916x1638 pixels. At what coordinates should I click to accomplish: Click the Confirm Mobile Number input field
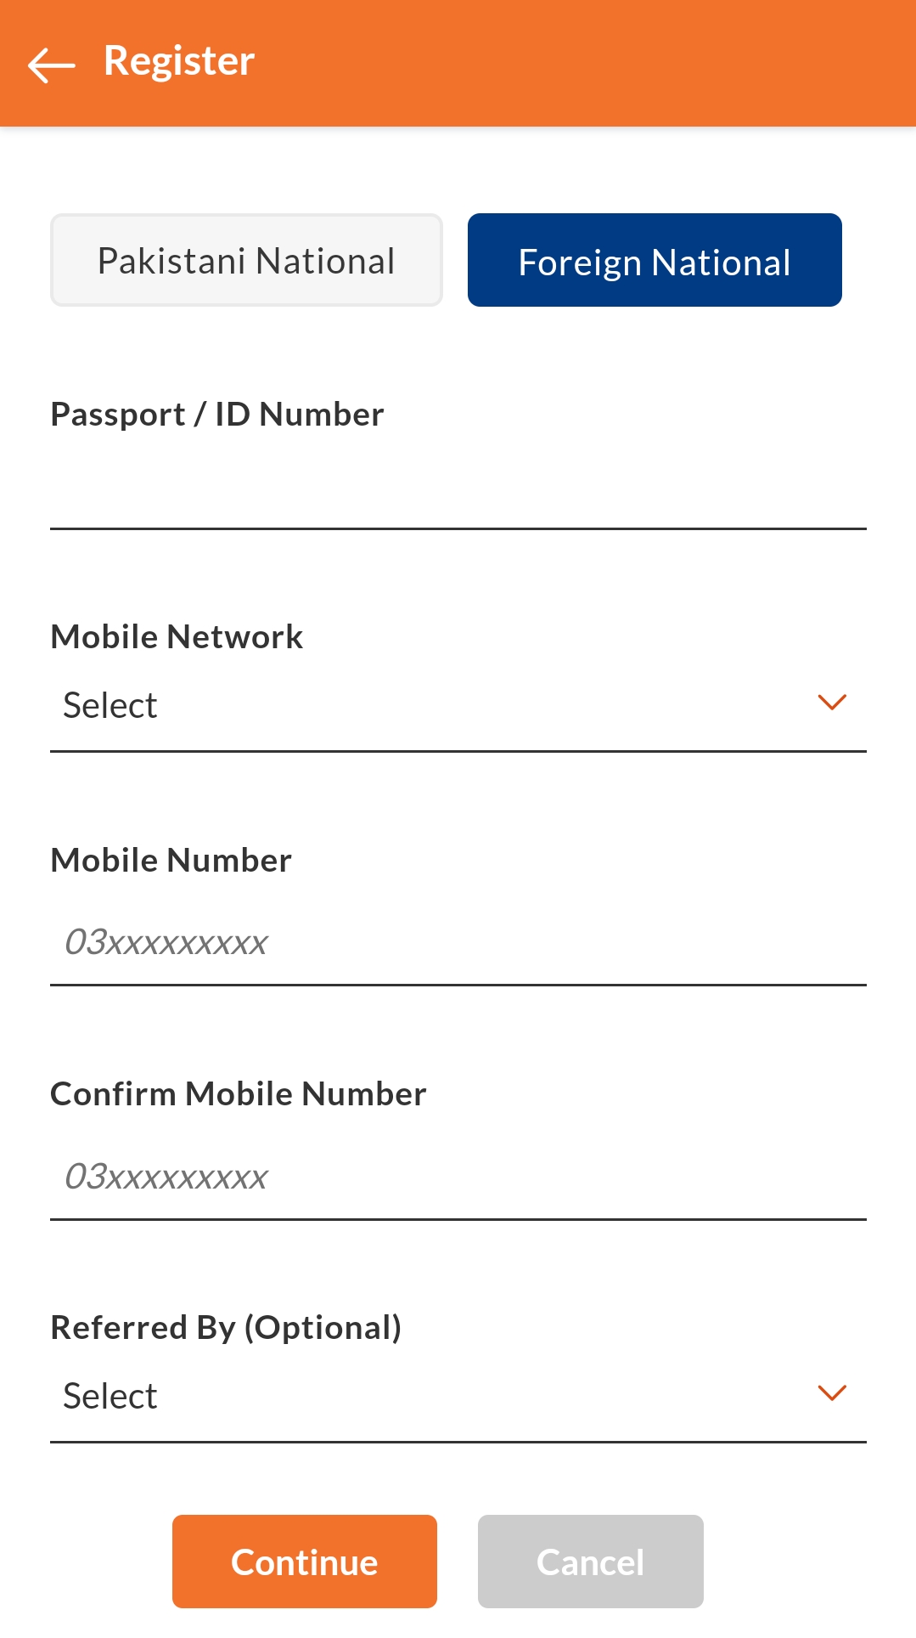click(458, 1178)
